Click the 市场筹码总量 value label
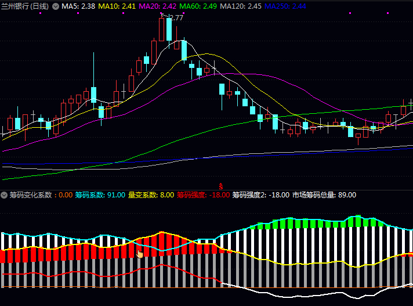The height and width of the screenshot is (306, 413). 324,195
